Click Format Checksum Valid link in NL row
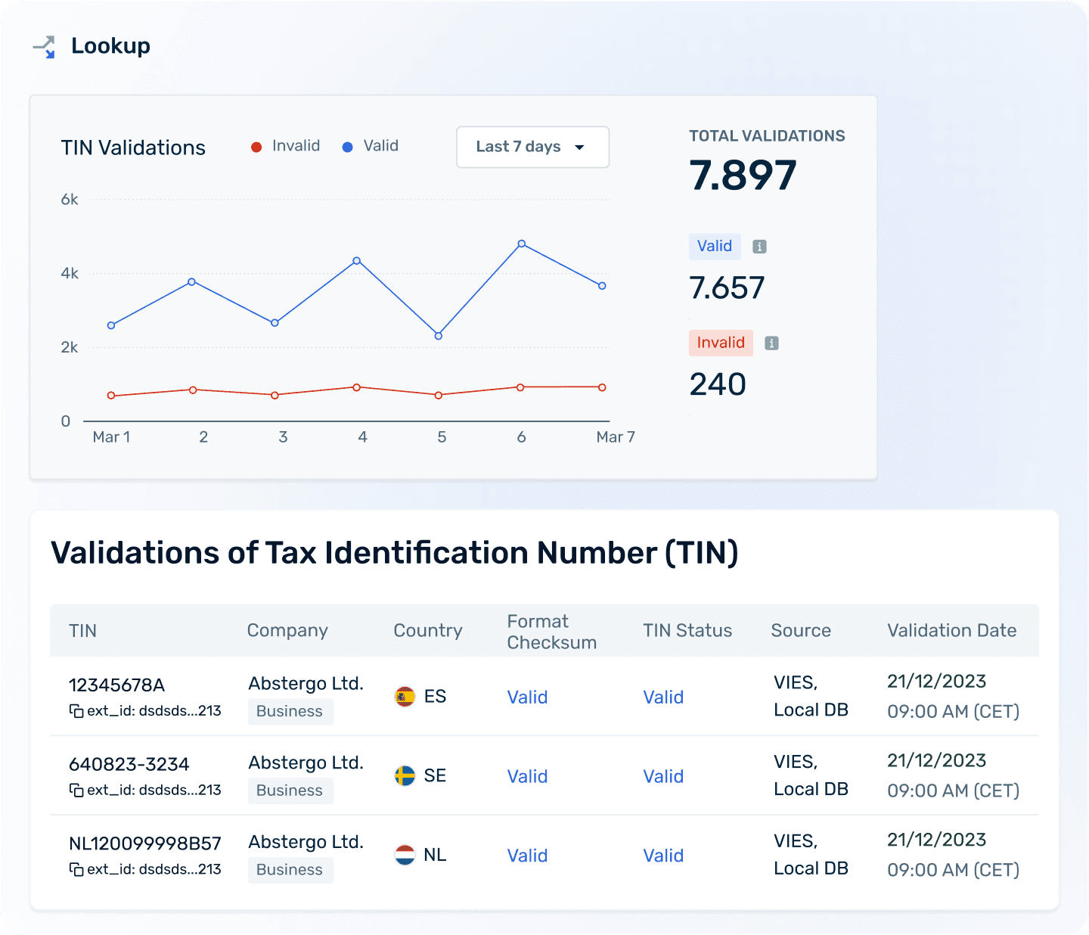Screen dimensions: 1089x935 [x=527, y=856]
